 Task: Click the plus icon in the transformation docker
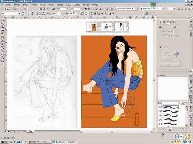pyautogui.click(x=161, y=22)
